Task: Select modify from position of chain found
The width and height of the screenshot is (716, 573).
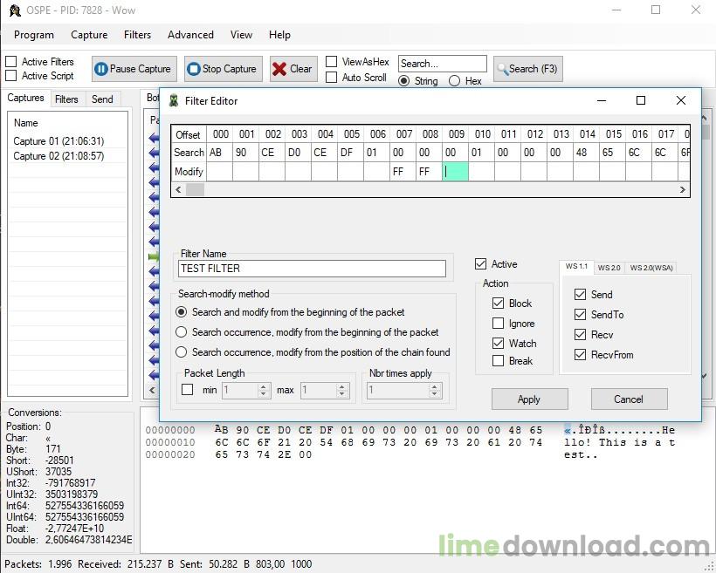Action: click(x=182, y=351)
